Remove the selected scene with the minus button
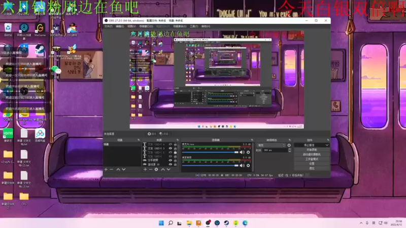Viewport: 406px width, 228px height. point(112,169)
